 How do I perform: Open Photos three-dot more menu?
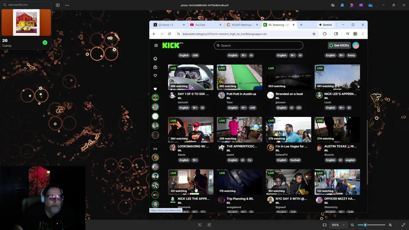(x=67, y=5)
